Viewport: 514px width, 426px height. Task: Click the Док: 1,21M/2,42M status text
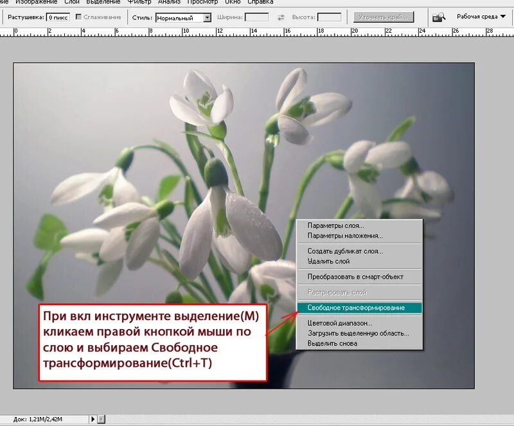pos(38,419)
